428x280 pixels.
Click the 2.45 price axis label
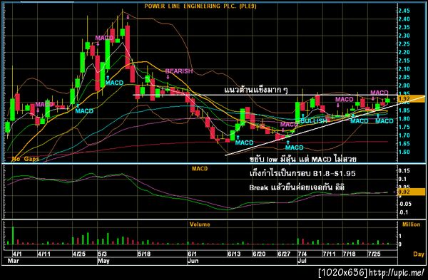[404, 11]
